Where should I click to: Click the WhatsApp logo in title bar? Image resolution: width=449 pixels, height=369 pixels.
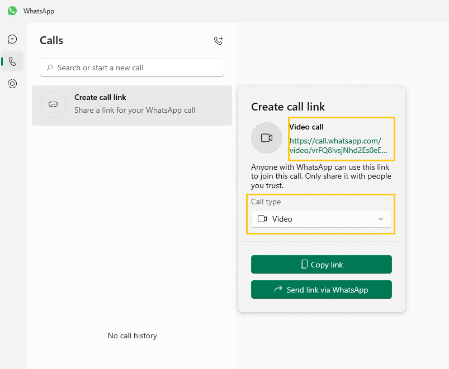12,11
